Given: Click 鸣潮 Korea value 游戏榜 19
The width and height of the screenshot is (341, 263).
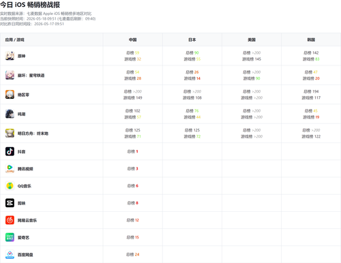Looking at the screenshot, I should coord(311,117).
